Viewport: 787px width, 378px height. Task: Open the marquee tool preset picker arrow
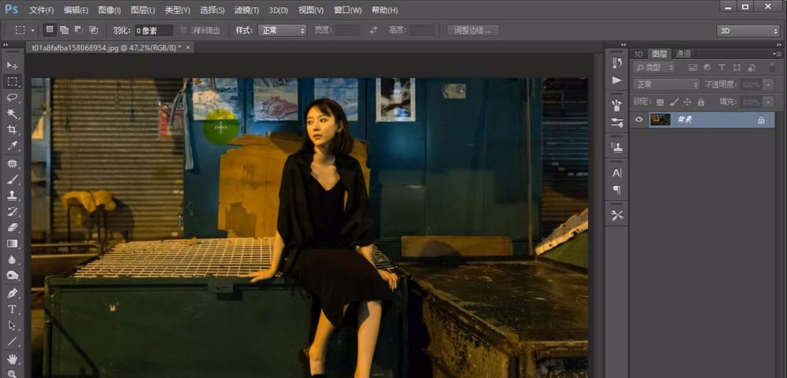(x=33, y=30)
